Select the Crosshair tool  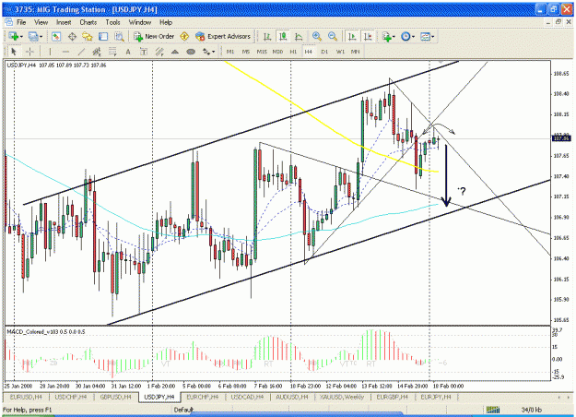(x=29, y=52)
